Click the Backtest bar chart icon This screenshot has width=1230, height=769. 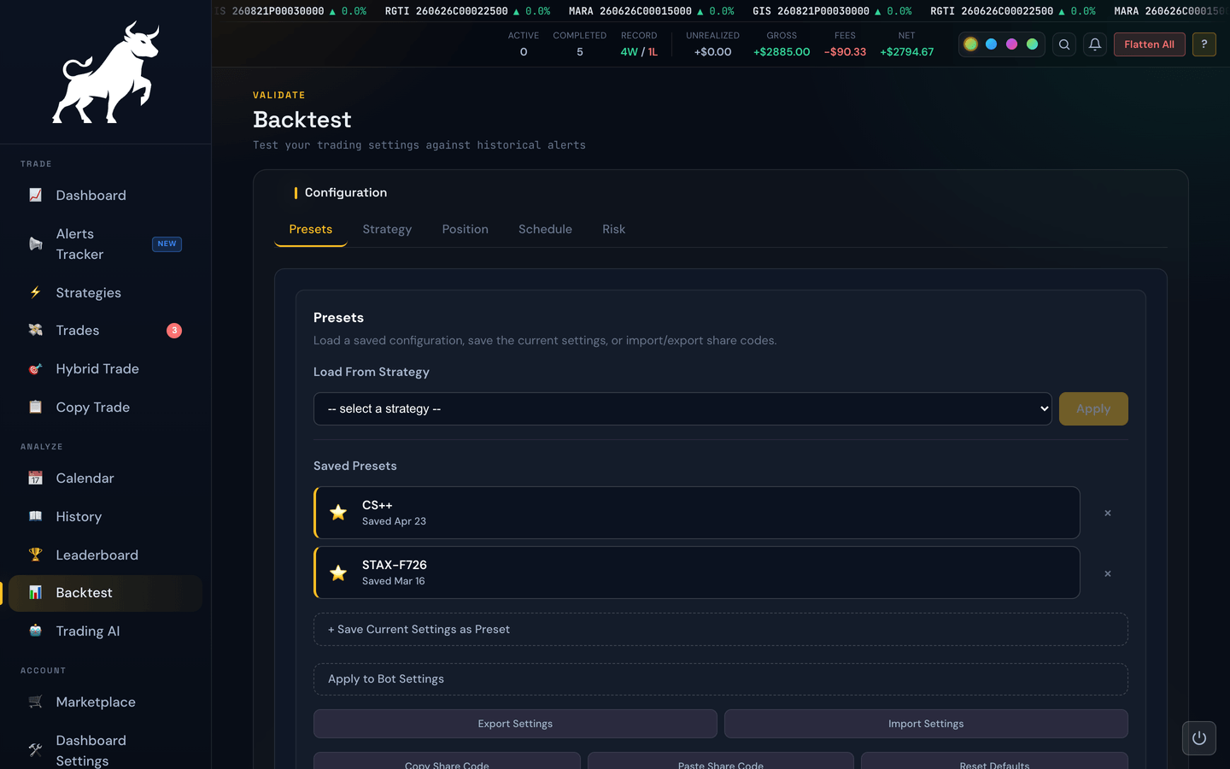[x=35, y=592]
